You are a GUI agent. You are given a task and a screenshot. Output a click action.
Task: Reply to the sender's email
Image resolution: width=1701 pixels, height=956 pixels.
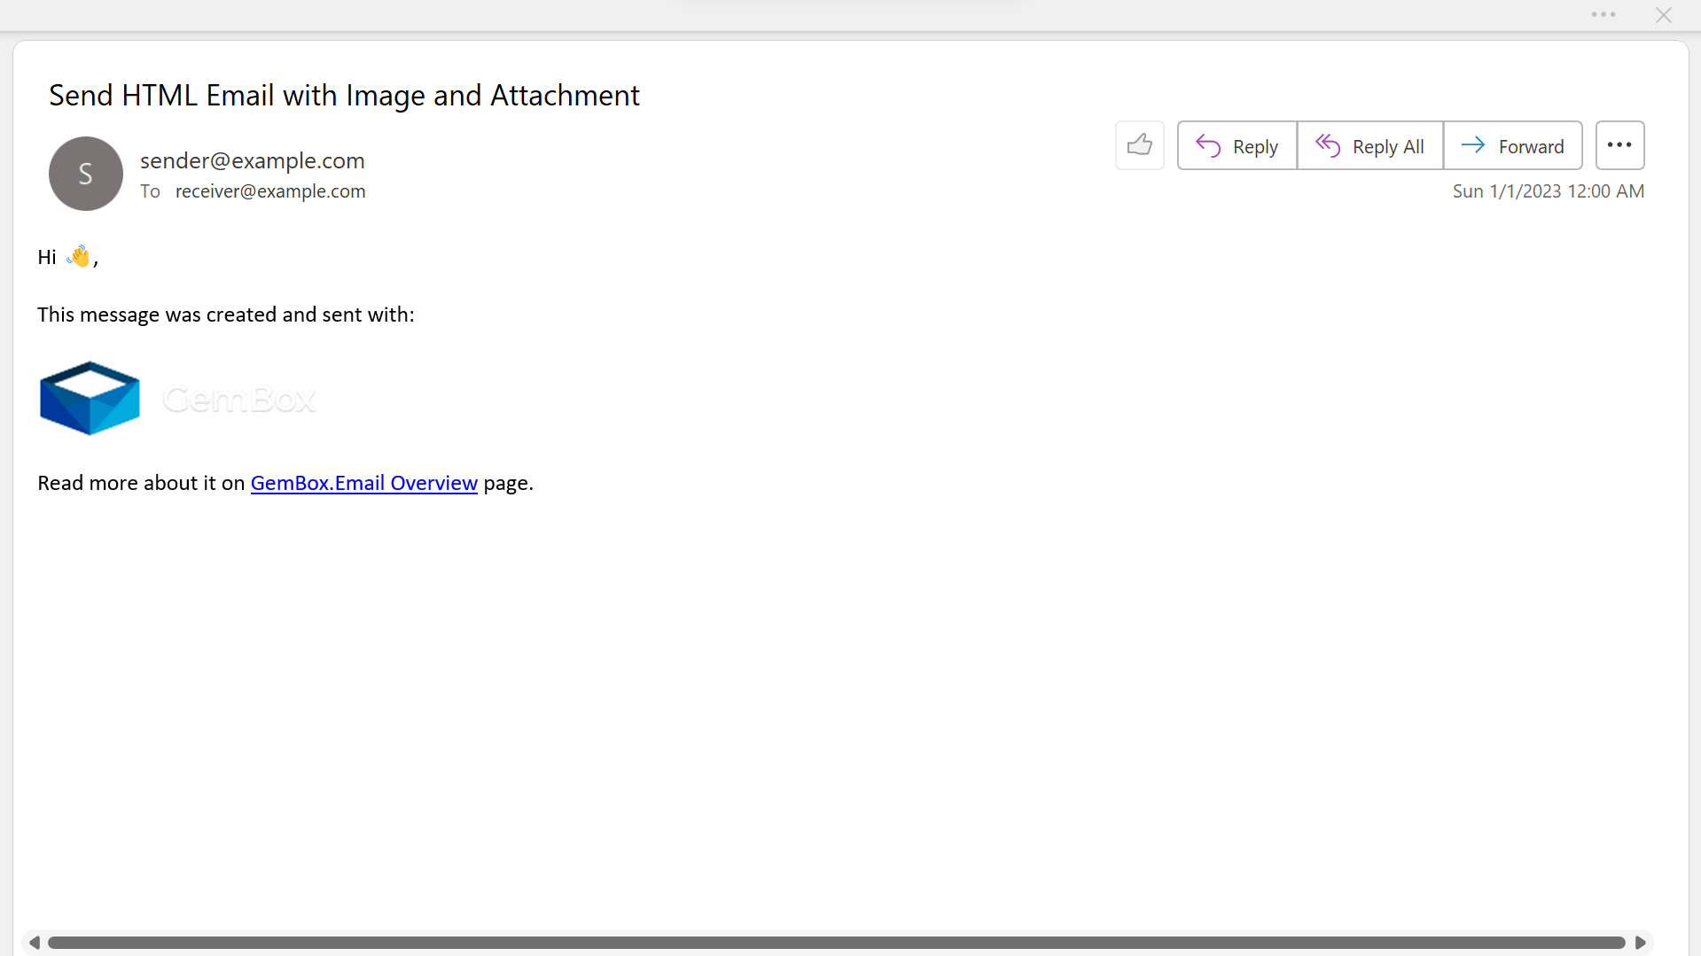[x=1237, y=145]
